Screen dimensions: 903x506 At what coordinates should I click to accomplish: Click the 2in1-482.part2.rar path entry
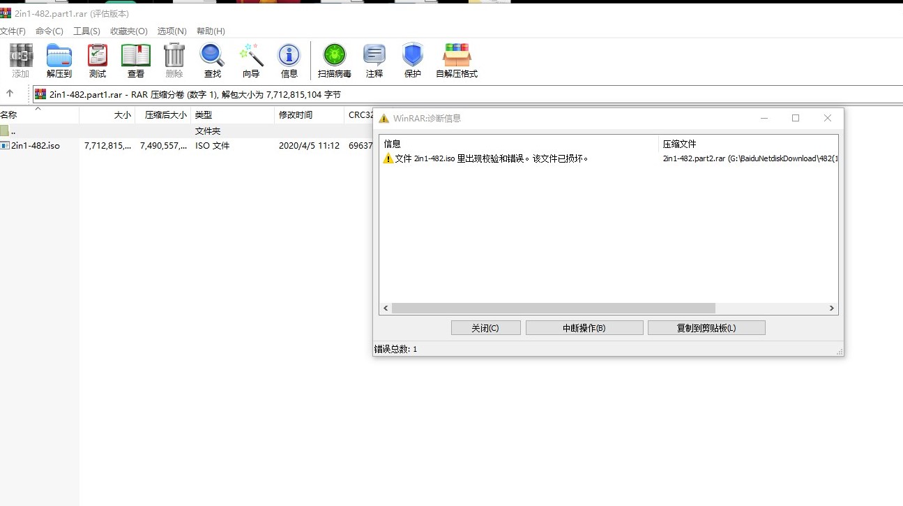tap(750, 158)
